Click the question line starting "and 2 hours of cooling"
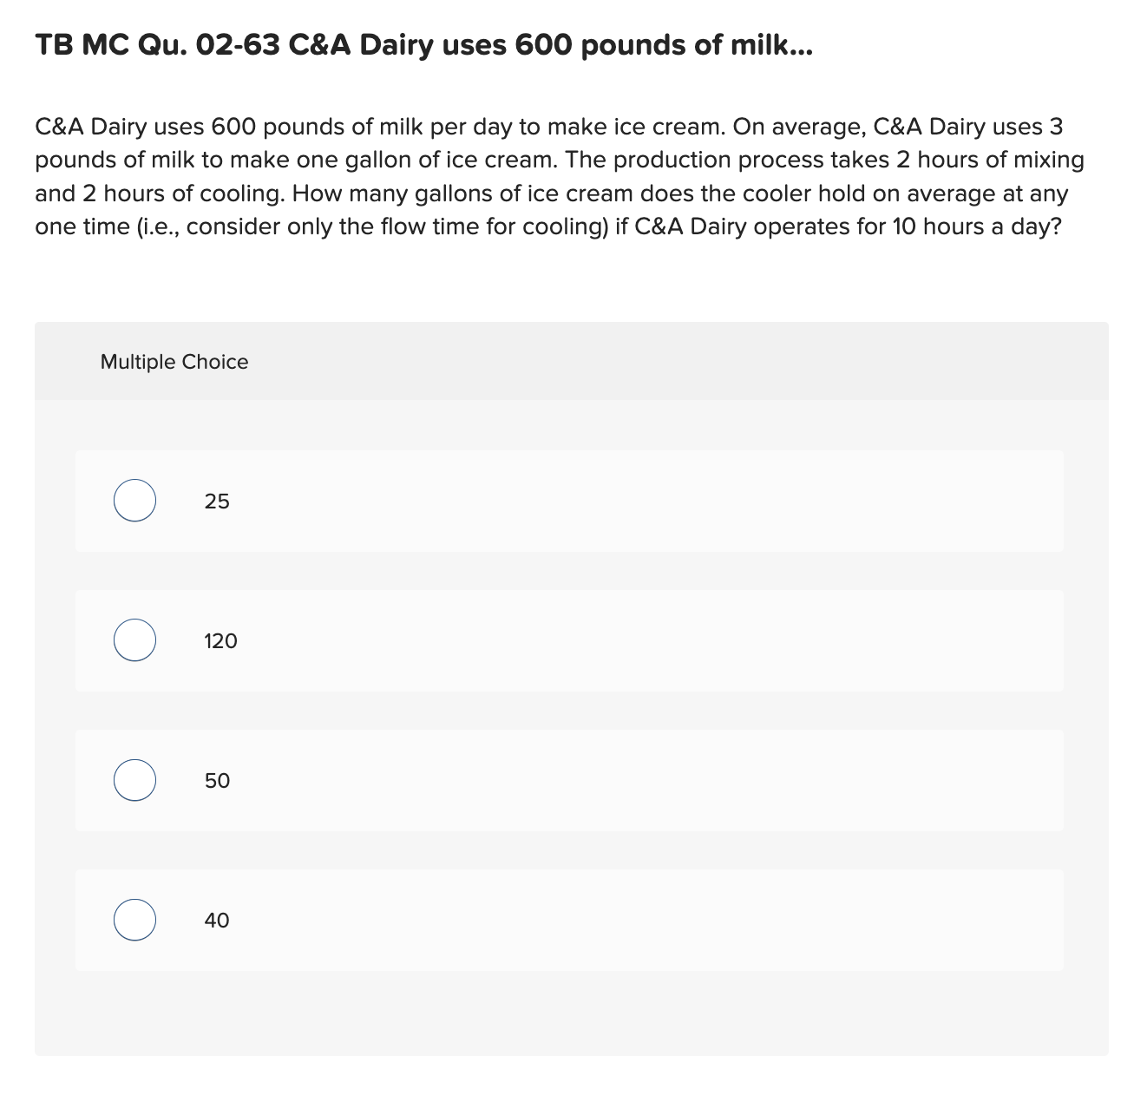Viewport: 1147px width, 1095px height. [x=551, y=193]
